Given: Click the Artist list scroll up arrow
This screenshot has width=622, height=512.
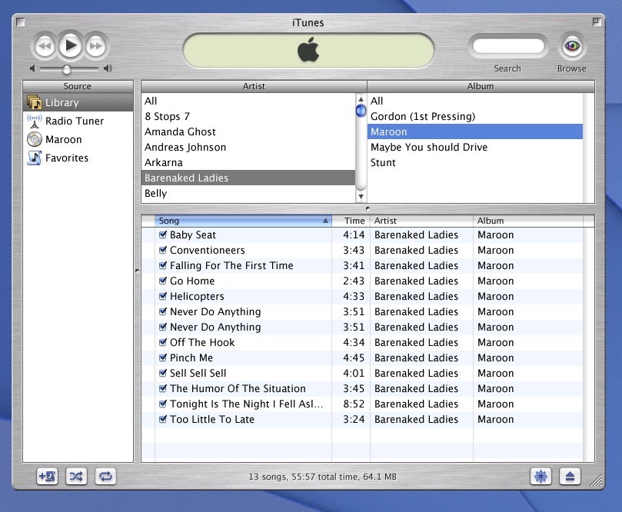Looking at the screenshot, I should [361, 99].
